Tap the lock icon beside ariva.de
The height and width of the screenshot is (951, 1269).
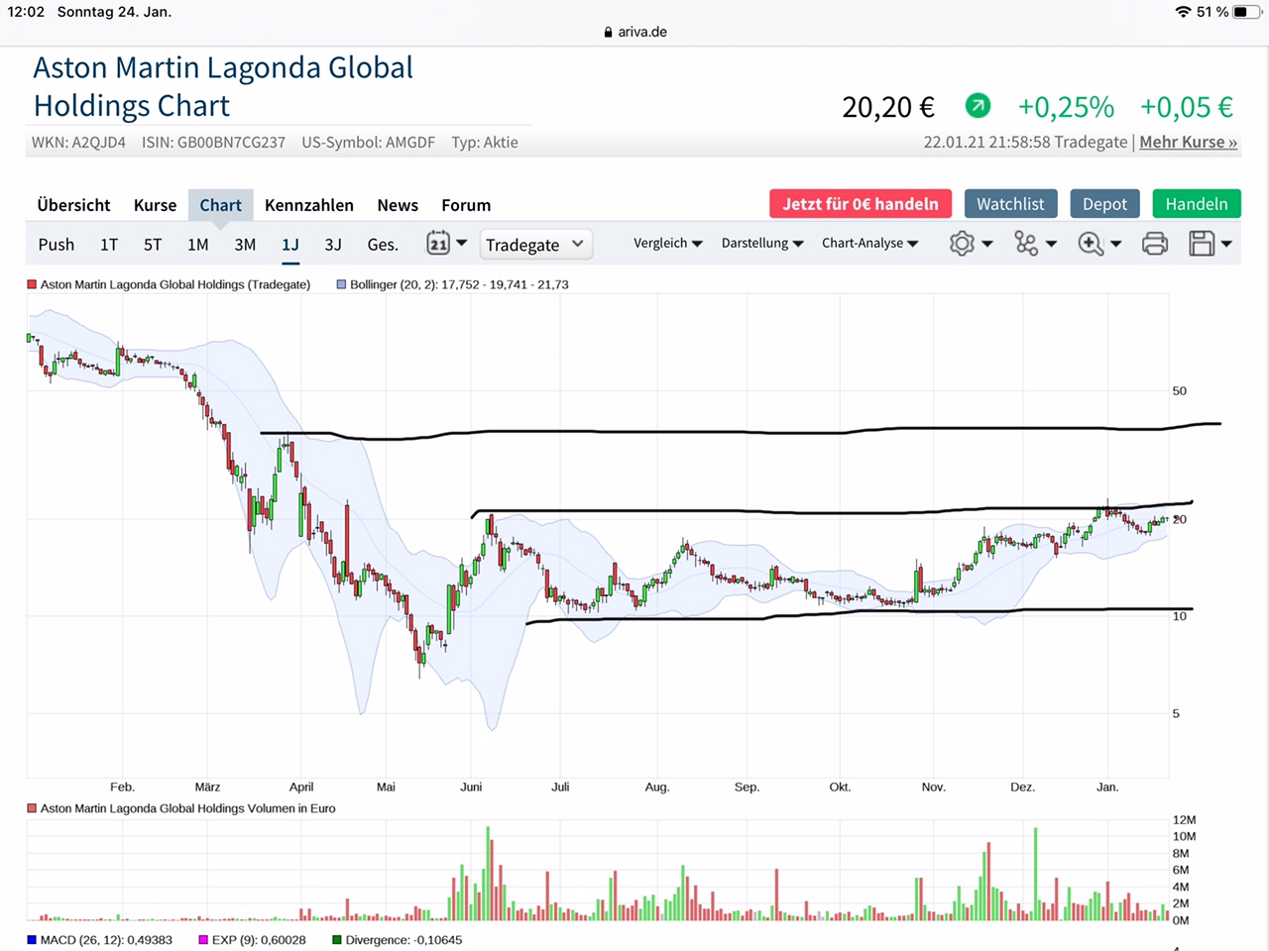[x=608, y=32]
